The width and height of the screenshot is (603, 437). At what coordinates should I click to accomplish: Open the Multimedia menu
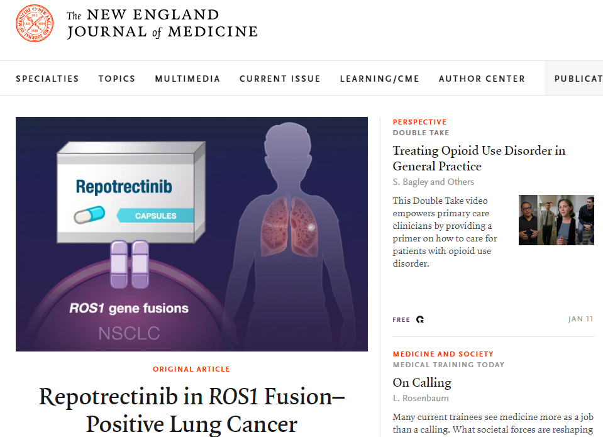187,79
